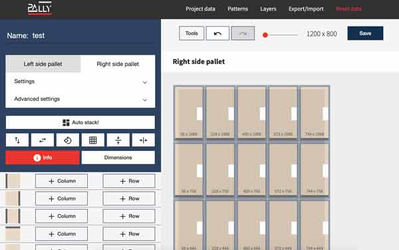Click the rotate box icon

click(67, 140)
